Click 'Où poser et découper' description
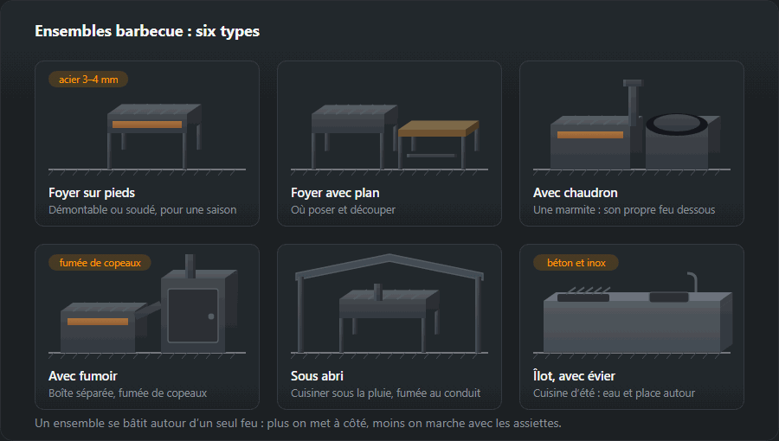 pyautogui.click(x=344, y=210)
